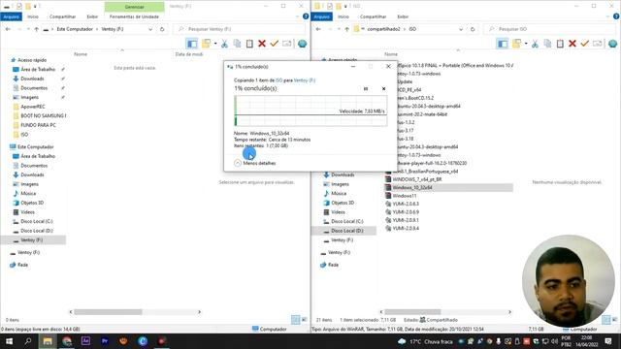Screen dimensions: 621x349
Task: Click the globe icon in Ventoy window toolbar
Action: click(x=302, y=44)
